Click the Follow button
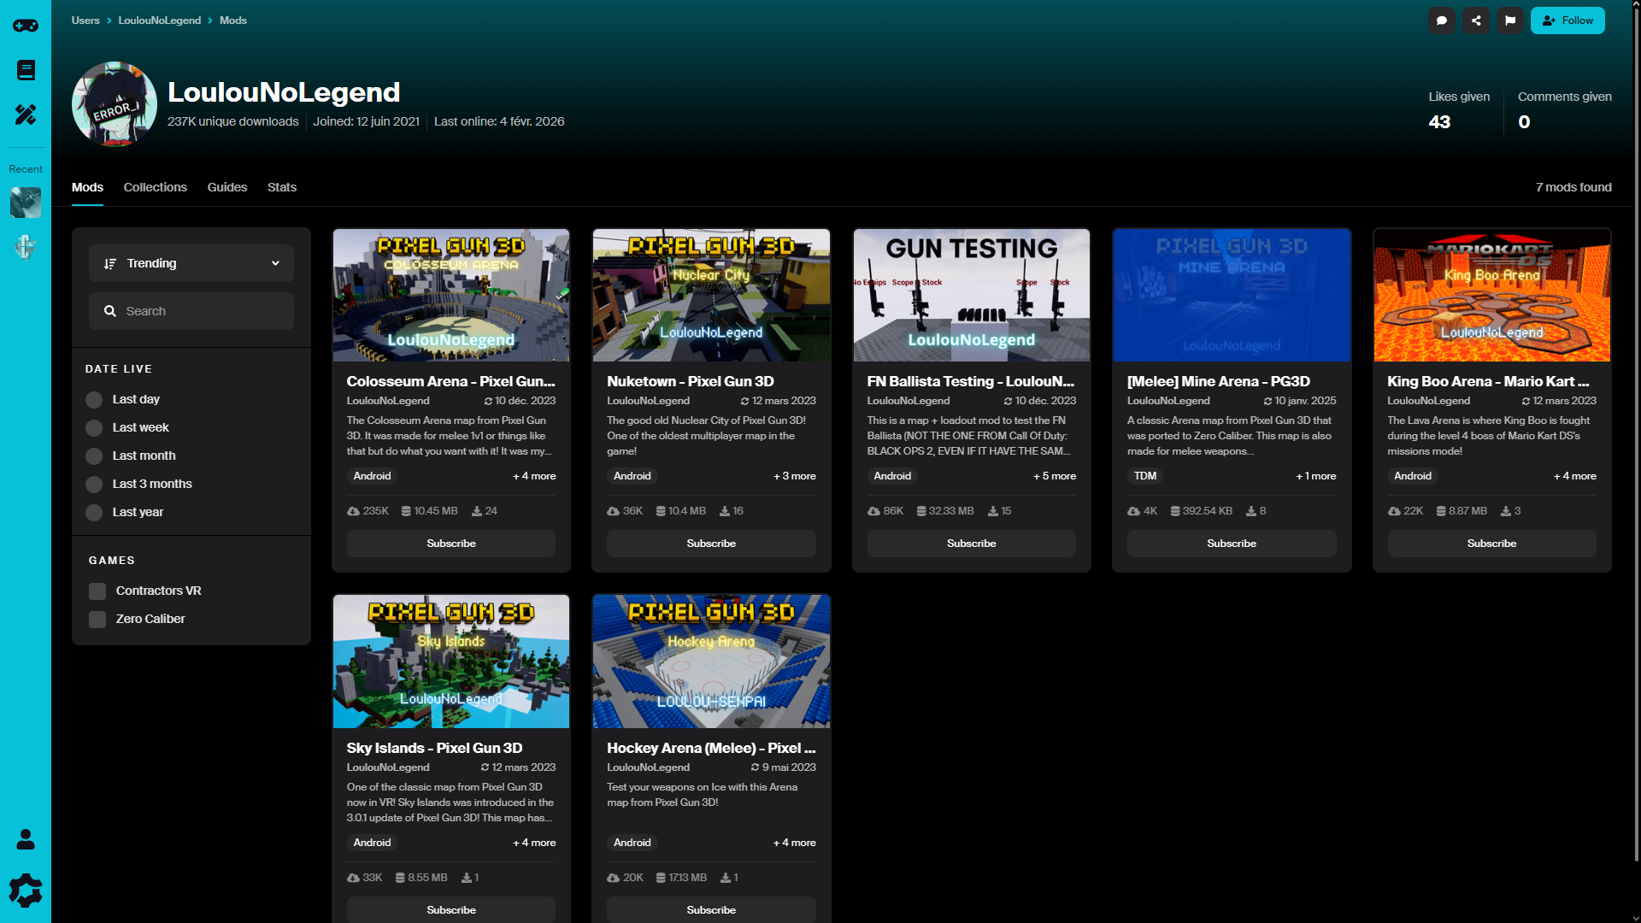Screen dimensions: 1641x923 [x=1567, y=21]
